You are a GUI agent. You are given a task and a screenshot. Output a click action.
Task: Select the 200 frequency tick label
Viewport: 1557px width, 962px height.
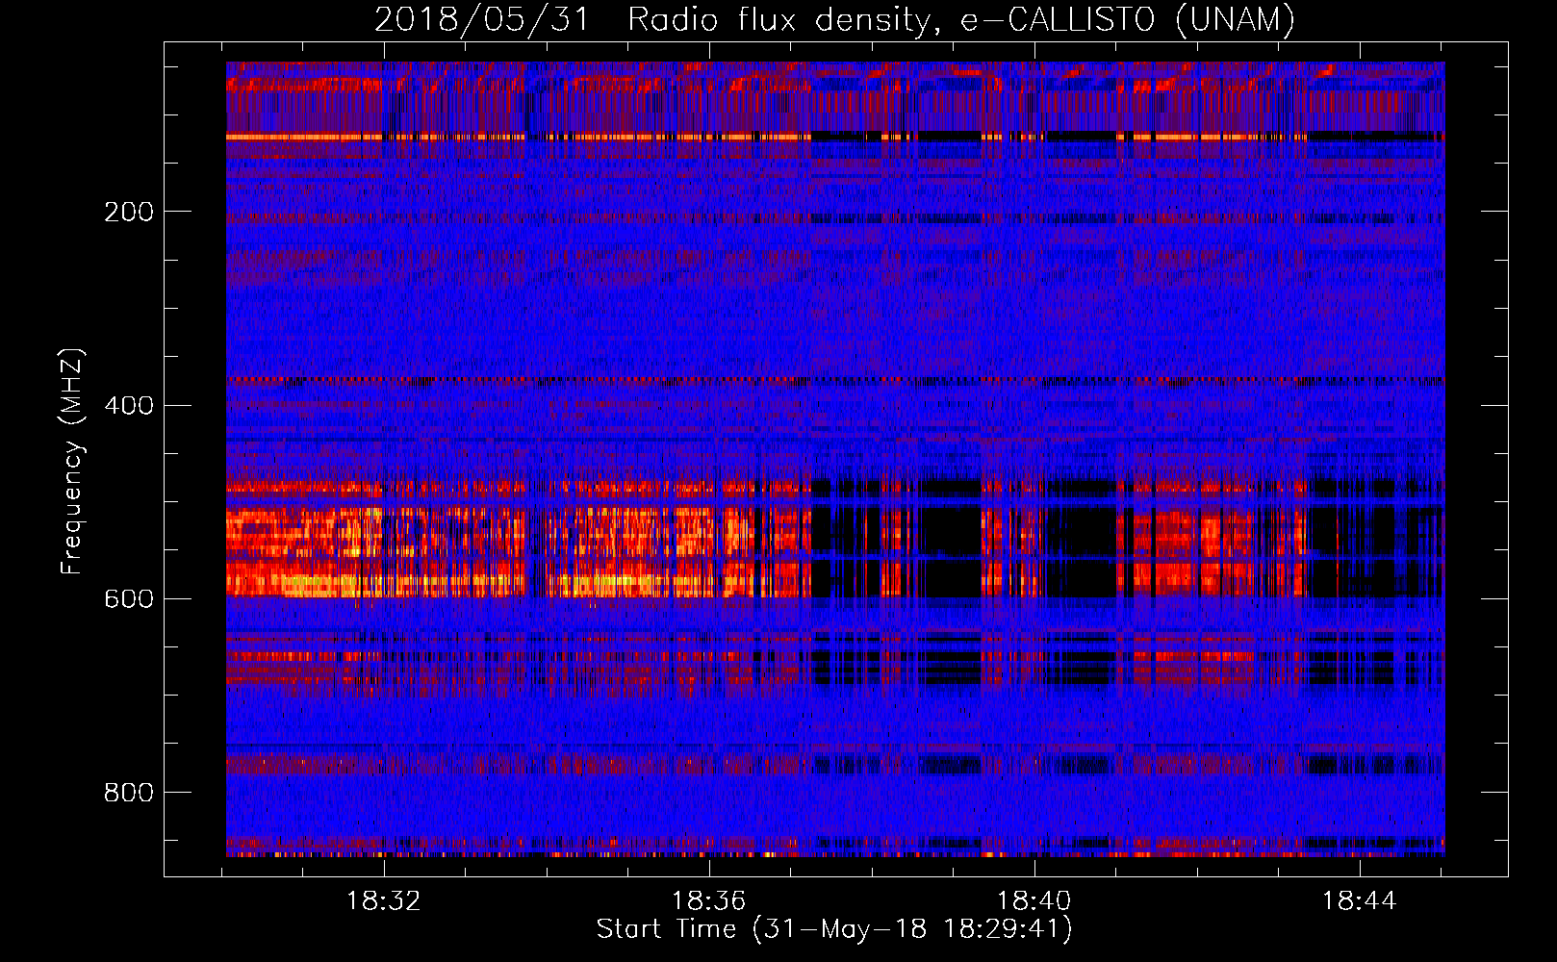coord(129,212)
